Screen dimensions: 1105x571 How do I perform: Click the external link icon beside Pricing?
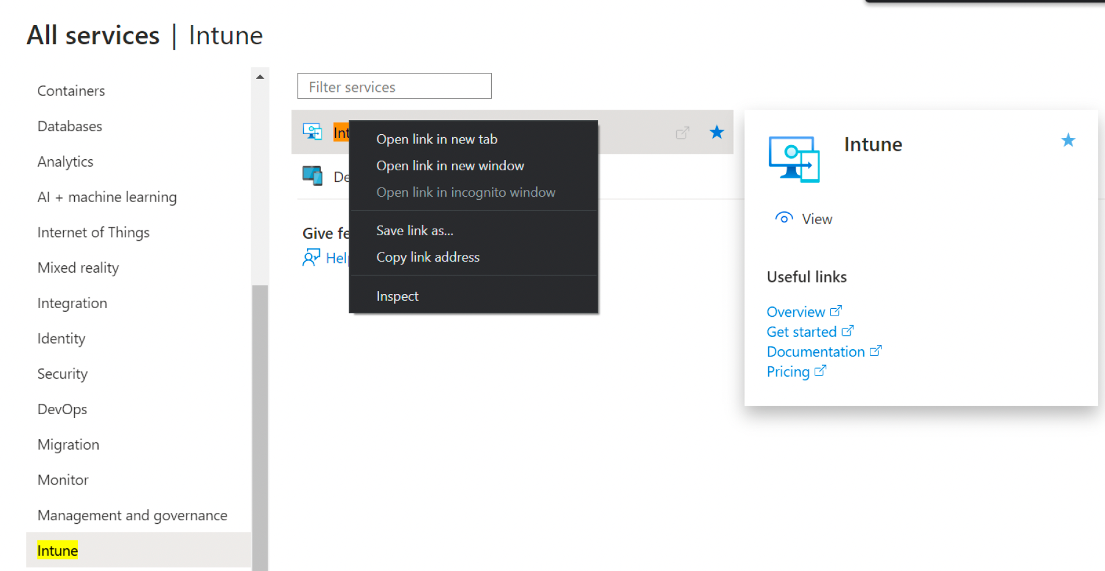[820, 371]
